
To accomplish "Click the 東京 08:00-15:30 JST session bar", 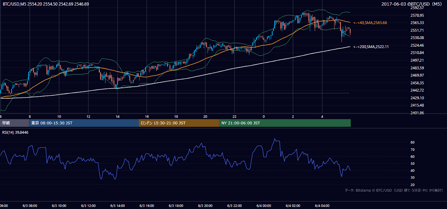I will pyautogui.click(x=84, y=123).
